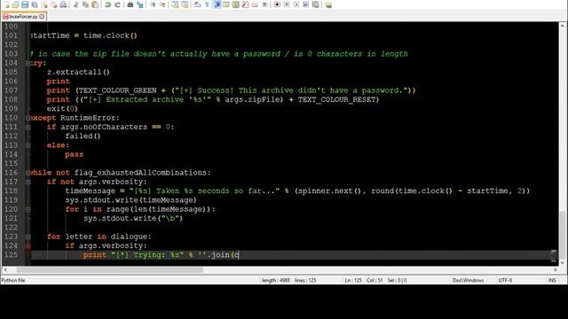Collapse the for loop at line 120

coord(28,209)
